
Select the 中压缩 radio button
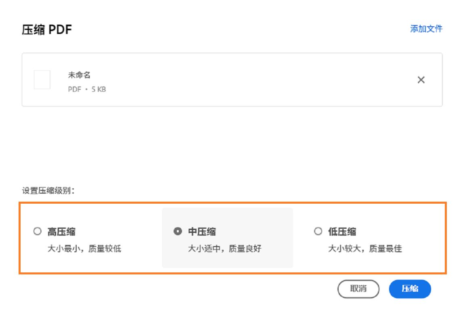point(177,232)
